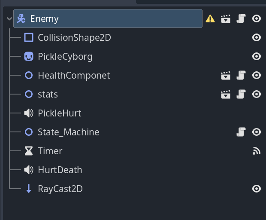Click the Timer signal connections icon
The image size is (266, 220).
point(257,151)
